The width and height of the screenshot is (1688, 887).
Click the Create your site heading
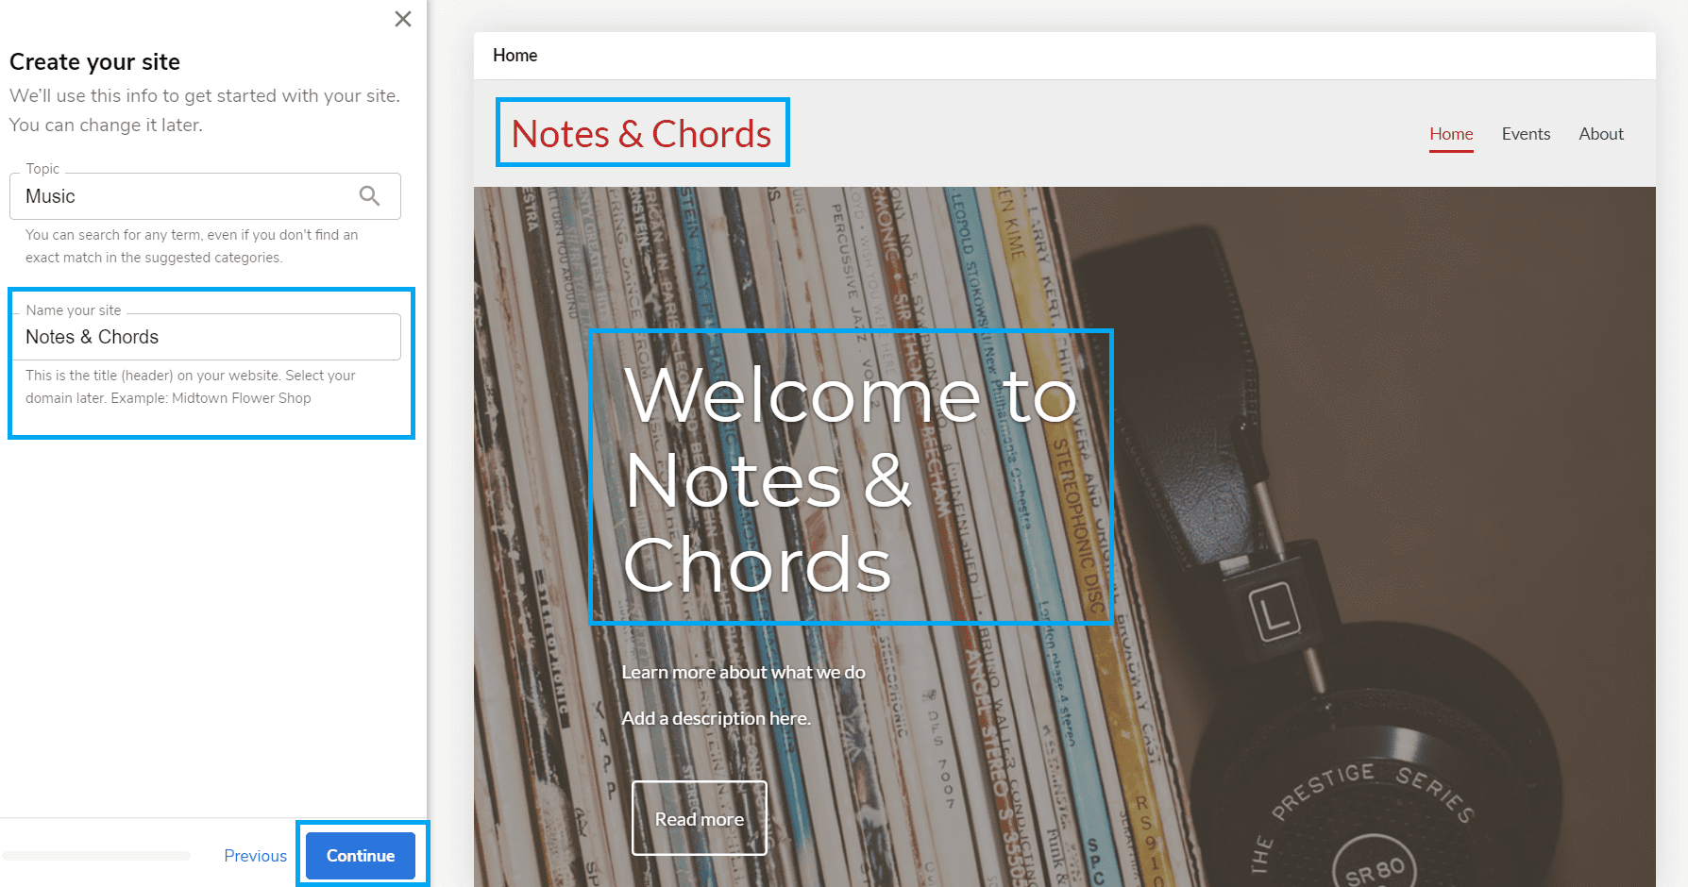click(94, 62)
